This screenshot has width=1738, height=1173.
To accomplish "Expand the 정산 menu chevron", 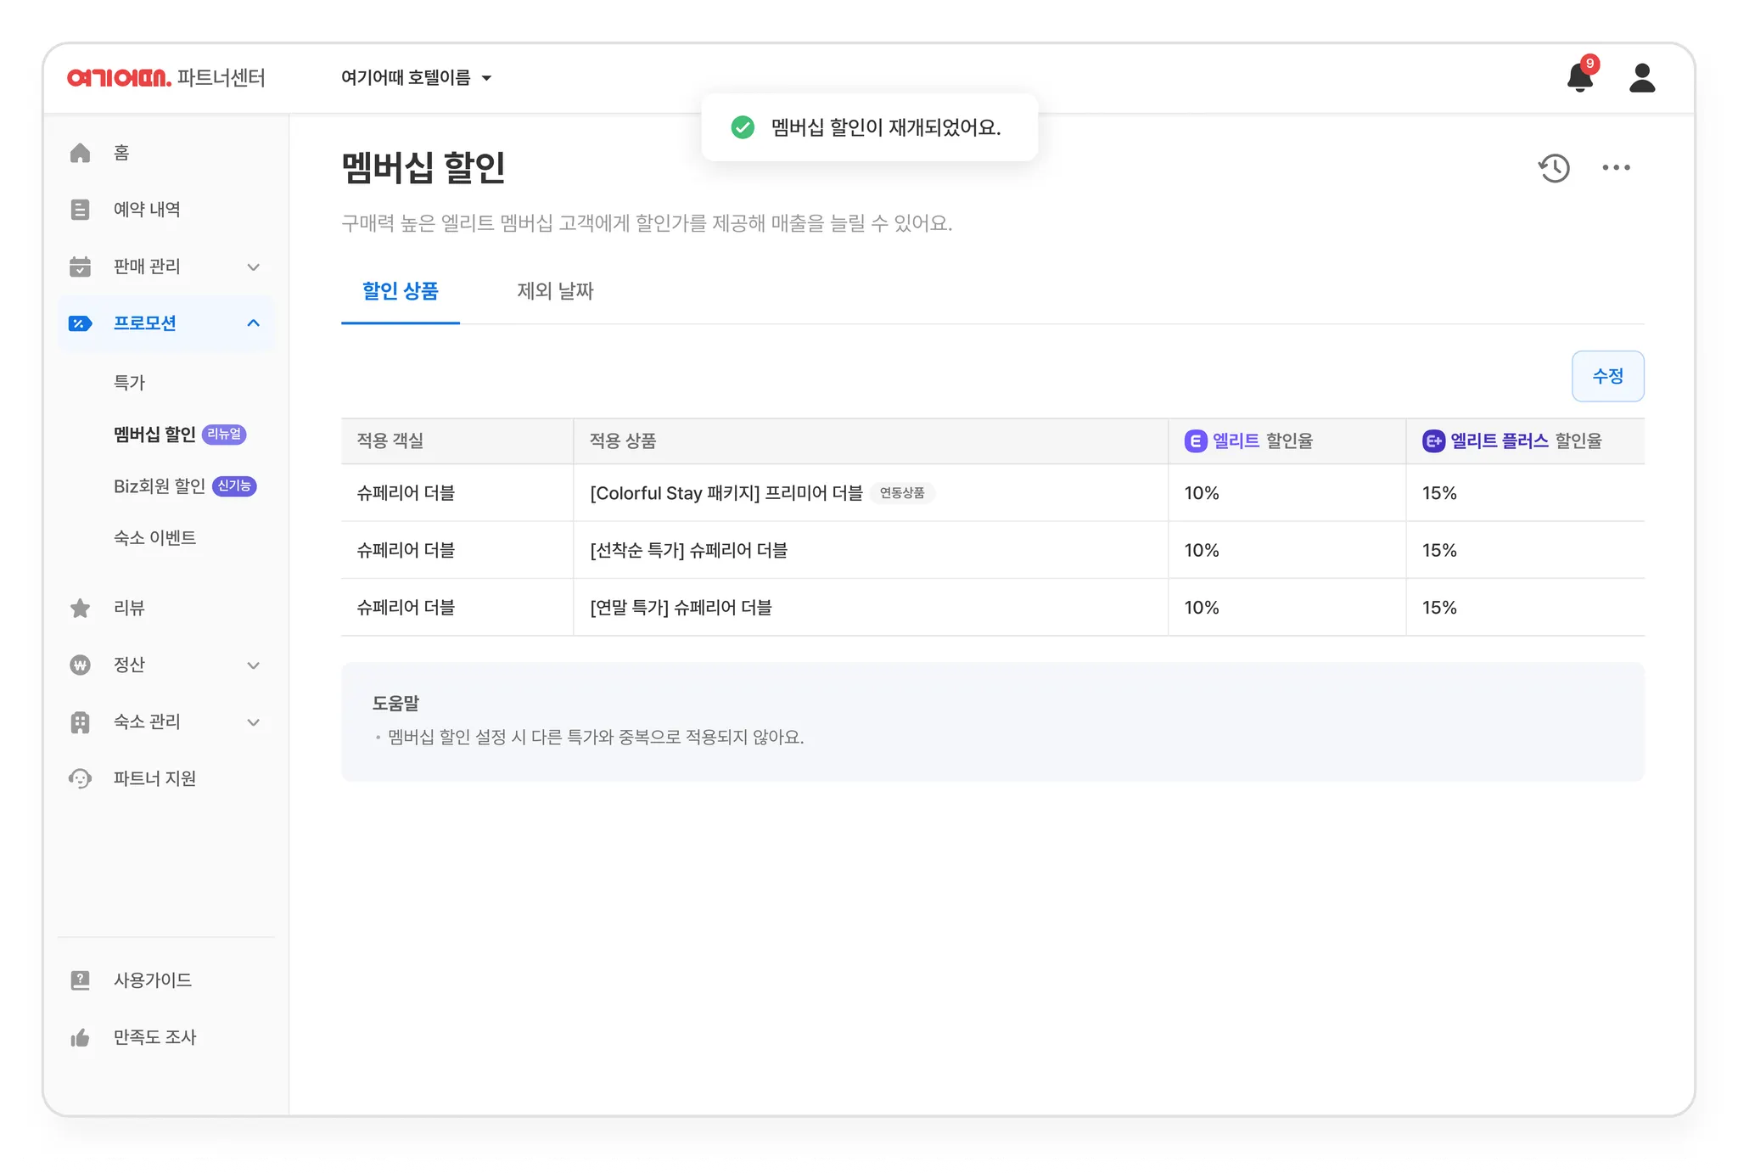I will click(x=253, y=665).
